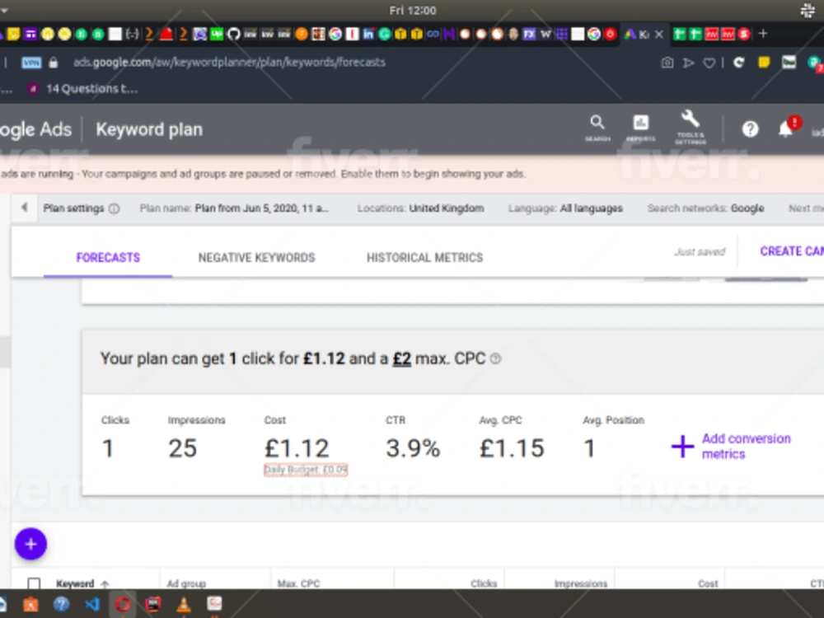Image resolution: width=824 pixels, height=618 pixels.
Task: Open the Help app in the dock
Action: 62,604
